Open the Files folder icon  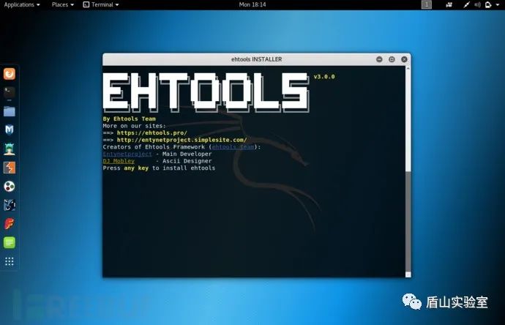10,111
